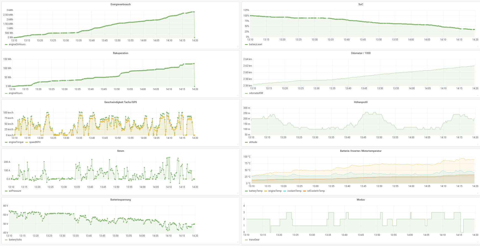Open the Höhenprofil panel header menu
Screen dimensions: 480x246
(x=361, y=102)
